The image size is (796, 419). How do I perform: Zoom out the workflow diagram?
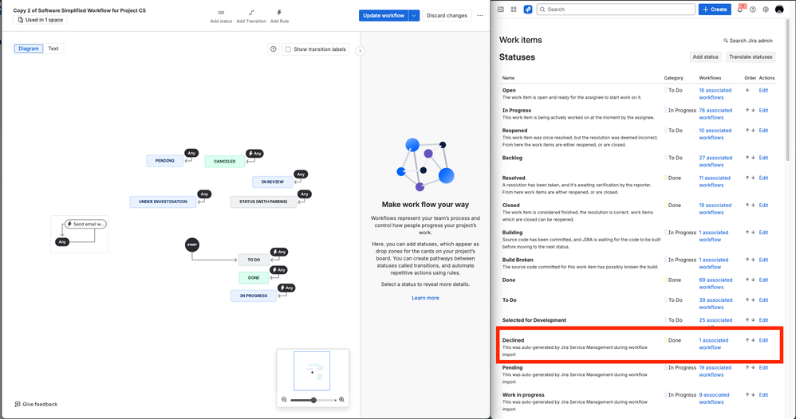pyautogui.click(x=284, y=400)
